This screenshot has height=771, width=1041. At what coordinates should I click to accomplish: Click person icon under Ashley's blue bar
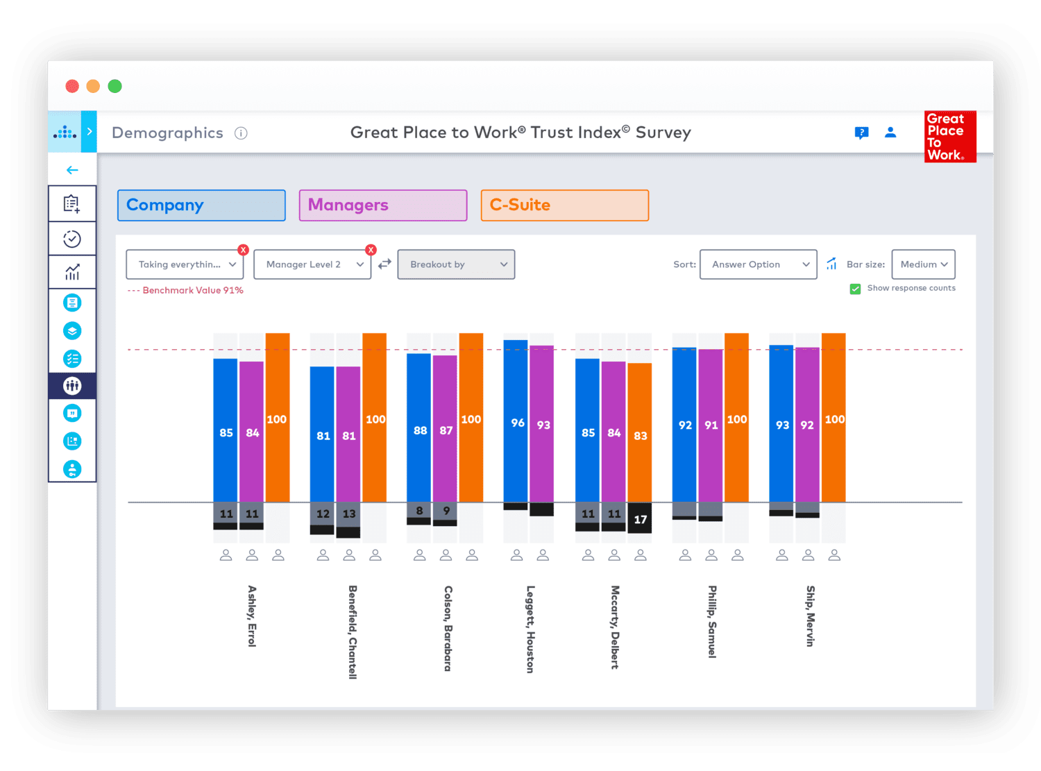coord(226,555)
